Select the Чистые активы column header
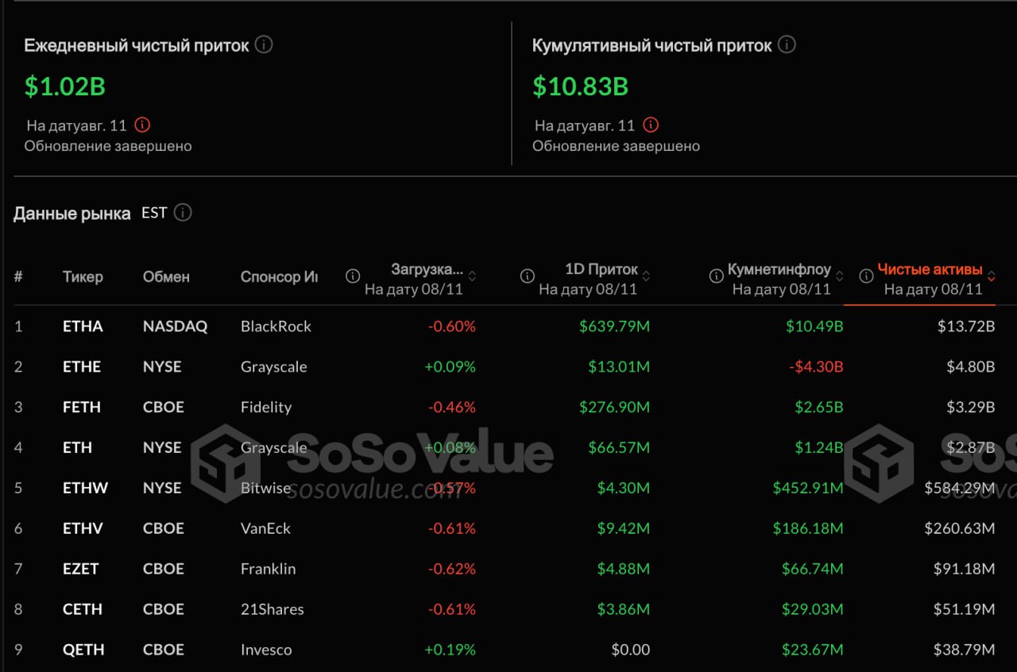This screenshot has height=672, width=1017. [x=930, y=270]
